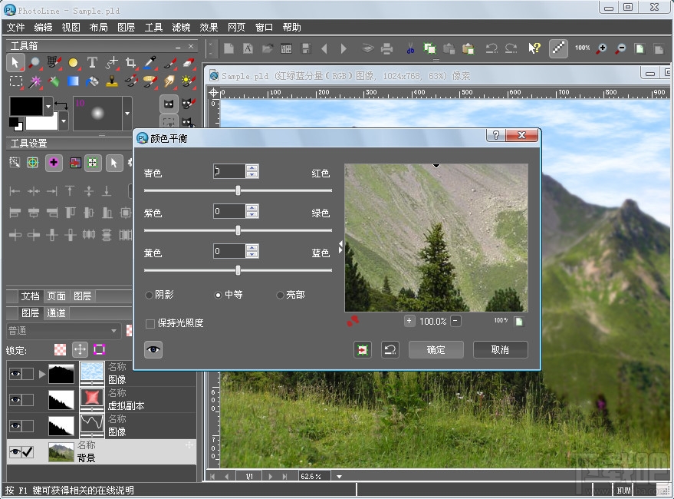The width and height of the screenshot is (674, 499).
Task: Click the scissors Cut icon in toolbar
Action: [x=410, y=48]
